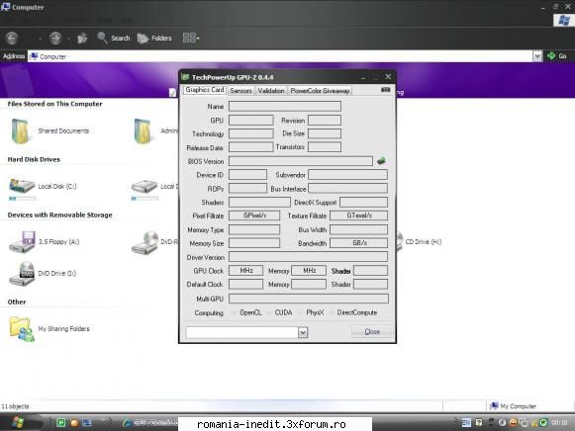The image size is (575, 431).
Task: Enable the CUDA computing checkbox
Action: click(270, 312)
